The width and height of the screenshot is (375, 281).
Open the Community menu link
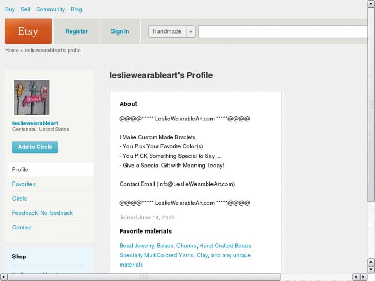(x=51, y=9)
